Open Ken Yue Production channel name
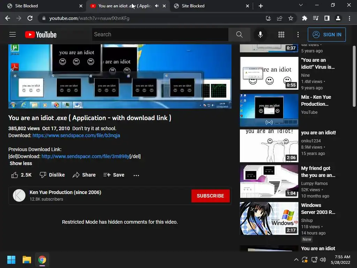Viewport: 357px width, 268px height. [x=65, y=192]
